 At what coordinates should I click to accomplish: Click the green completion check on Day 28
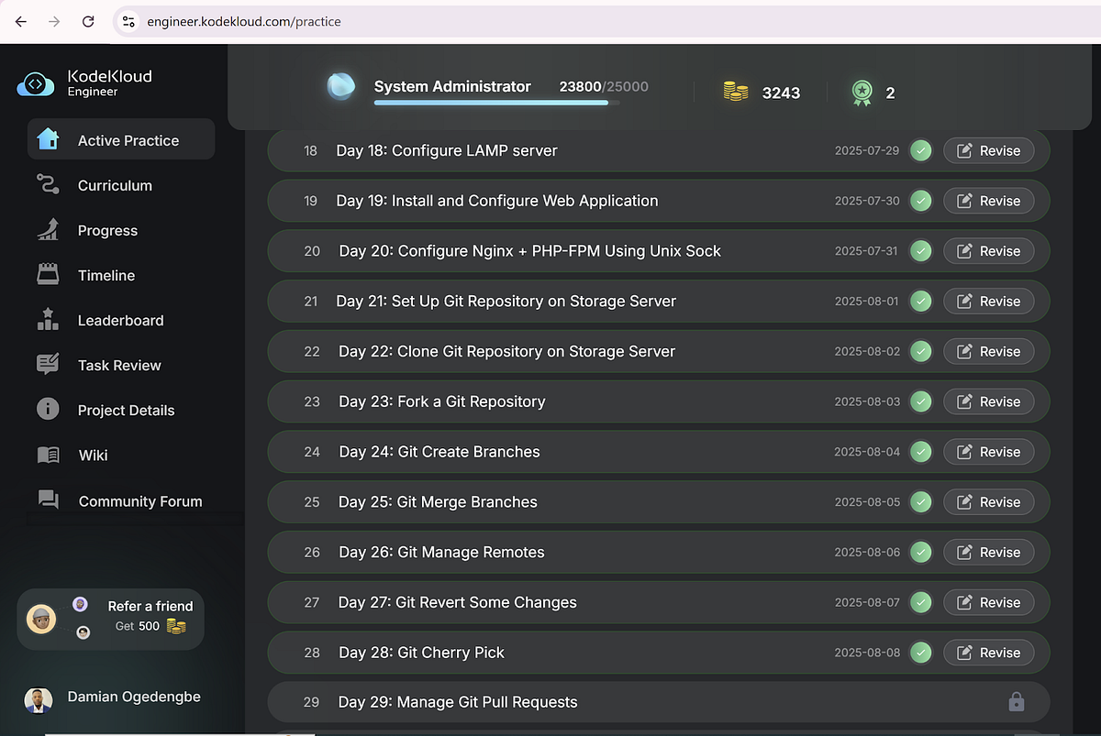click(921, 653)
